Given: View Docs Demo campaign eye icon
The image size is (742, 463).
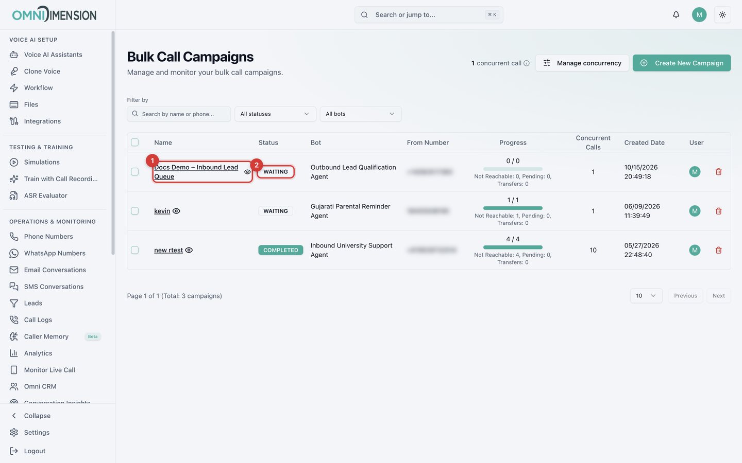Looking at the screenshot, I should [x=247, y=172].
